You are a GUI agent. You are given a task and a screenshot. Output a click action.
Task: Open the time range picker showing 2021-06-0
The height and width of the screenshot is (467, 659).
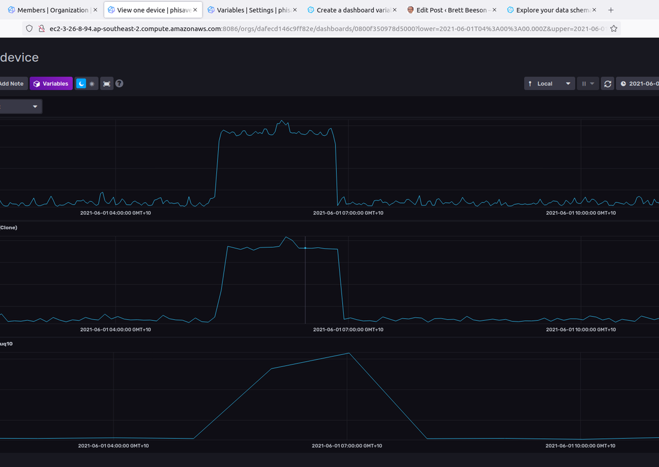(637, 84)
